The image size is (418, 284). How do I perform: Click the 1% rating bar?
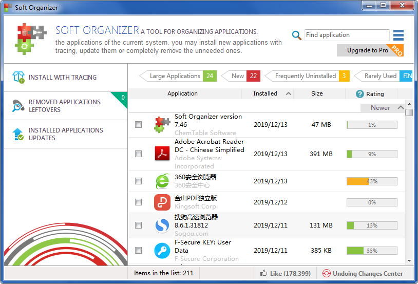(372, 125)
